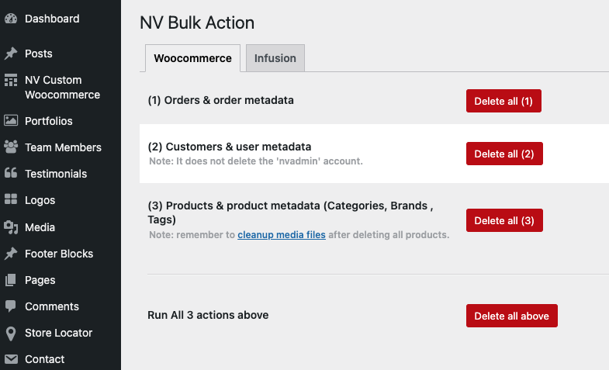The width and height of the screenshot is (609, 370).
Task: Click the Media library icon
Action: pyautogui.click(x=11, y=227)
